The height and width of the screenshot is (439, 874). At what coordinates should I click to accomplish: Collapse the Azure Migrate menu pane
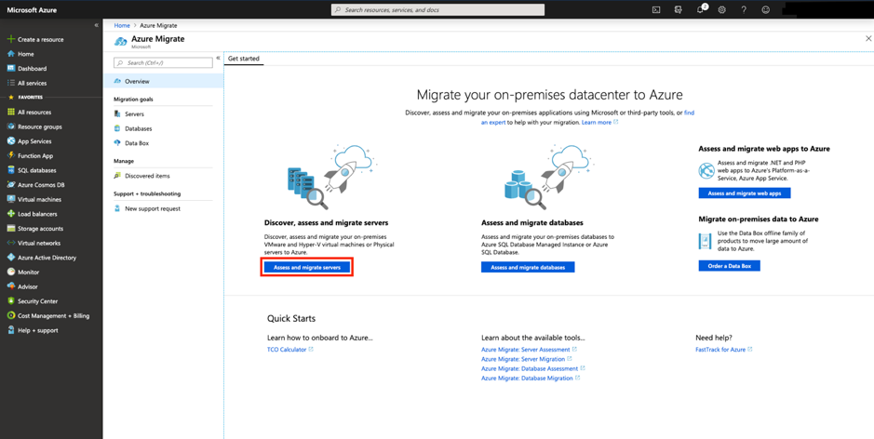[x=218, y=58]
